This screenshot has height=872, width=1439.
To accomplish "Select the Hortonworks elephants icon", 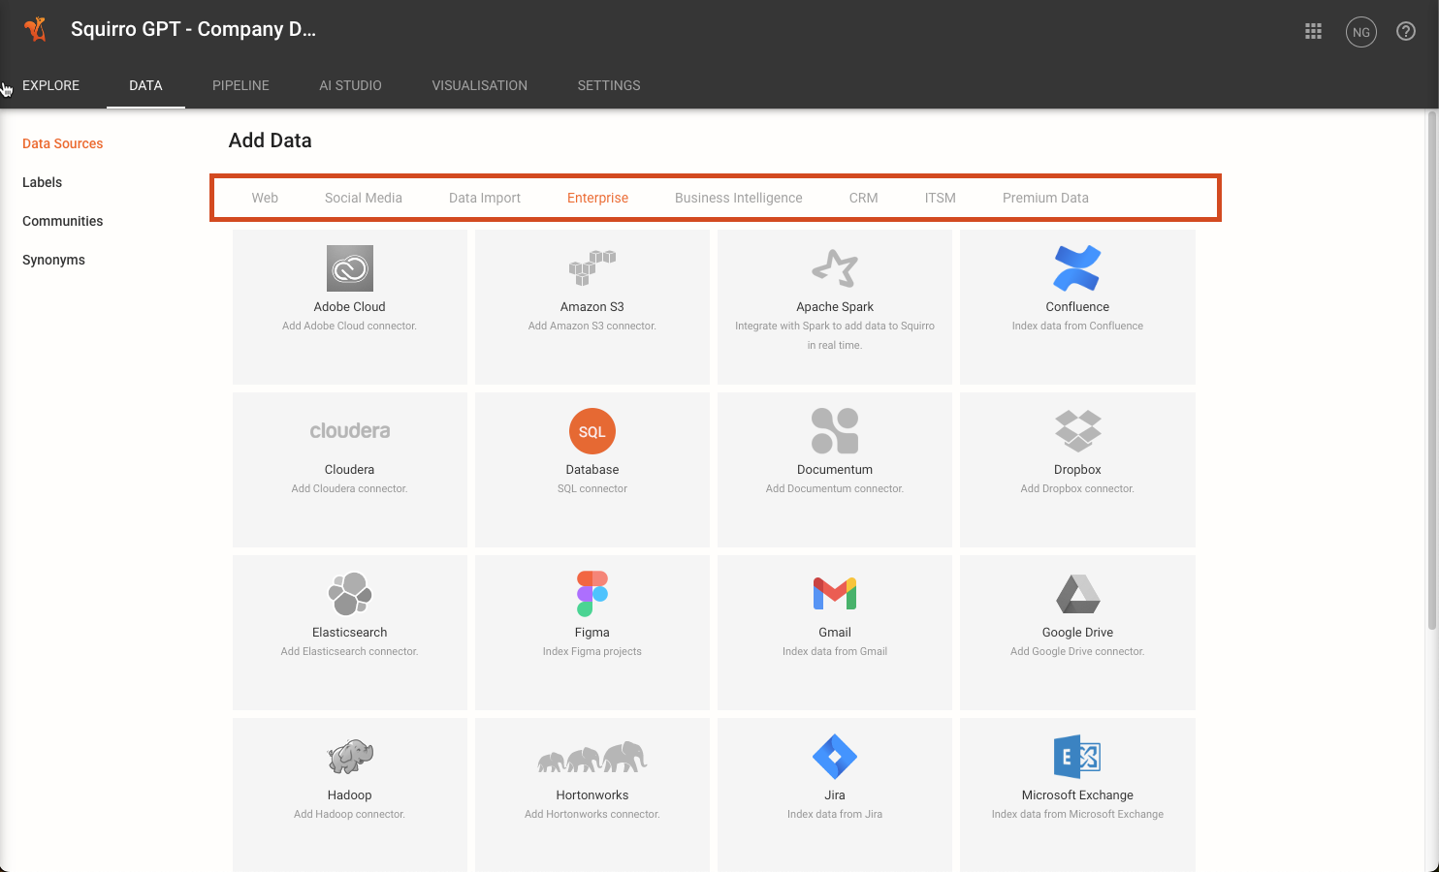I will pos(592,757).
